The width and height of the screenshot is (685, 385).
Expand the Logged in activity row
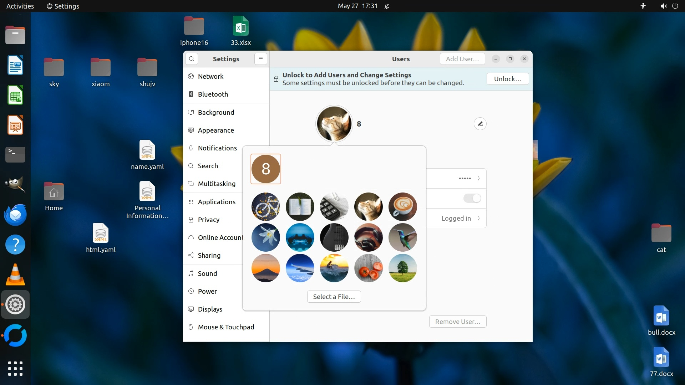pos(478,218)
